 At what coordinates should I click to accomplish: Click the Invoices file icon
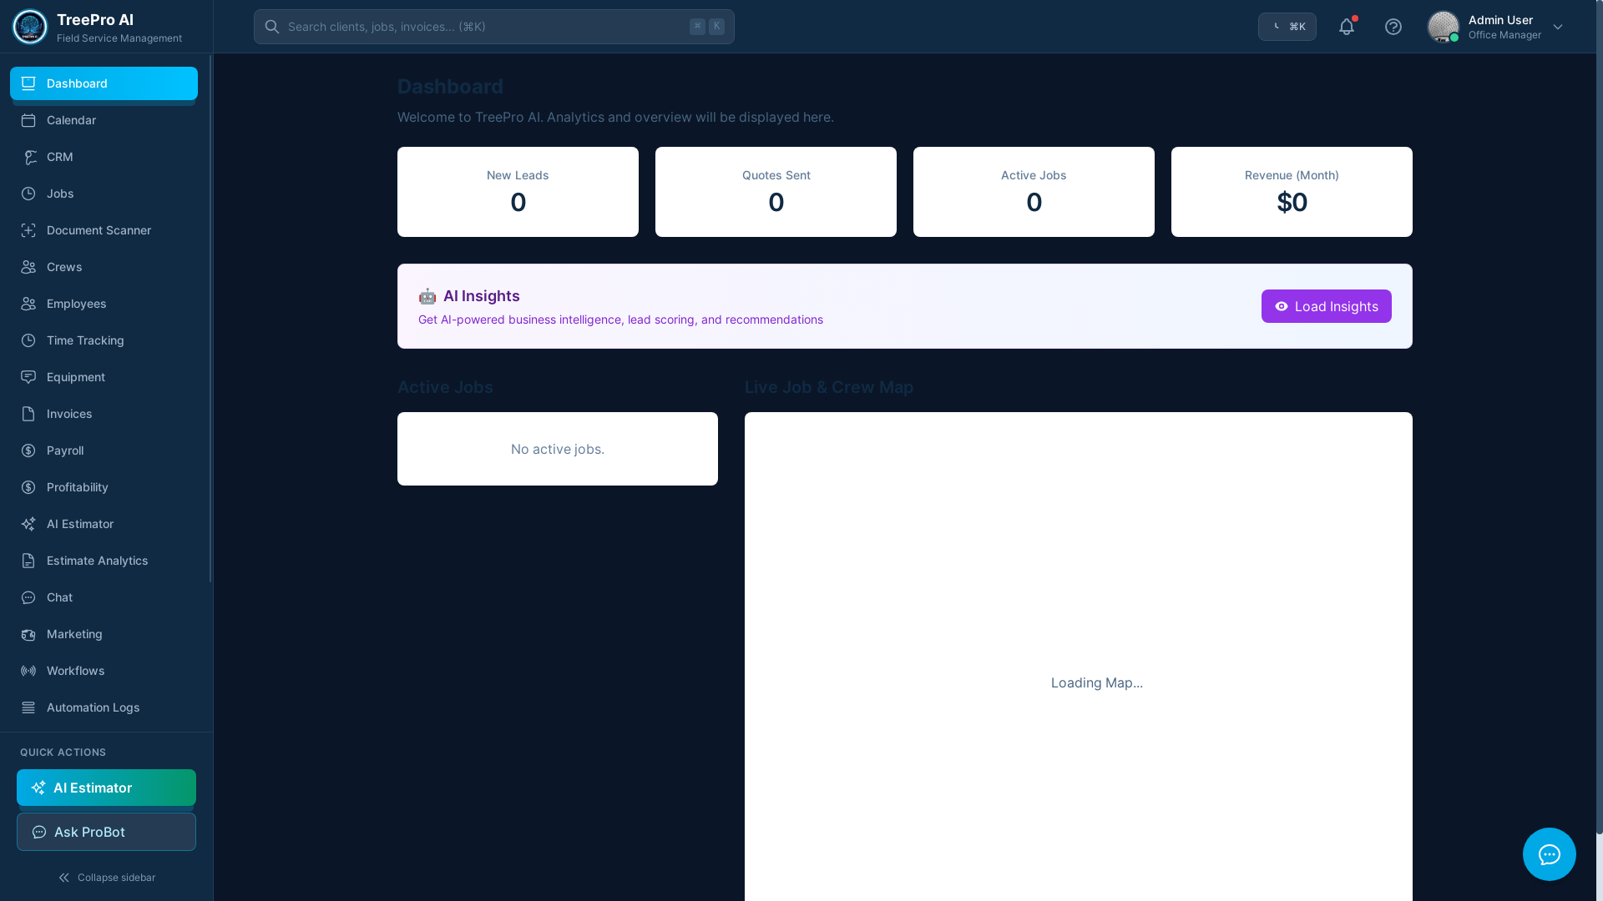click(x=28, y=414)
